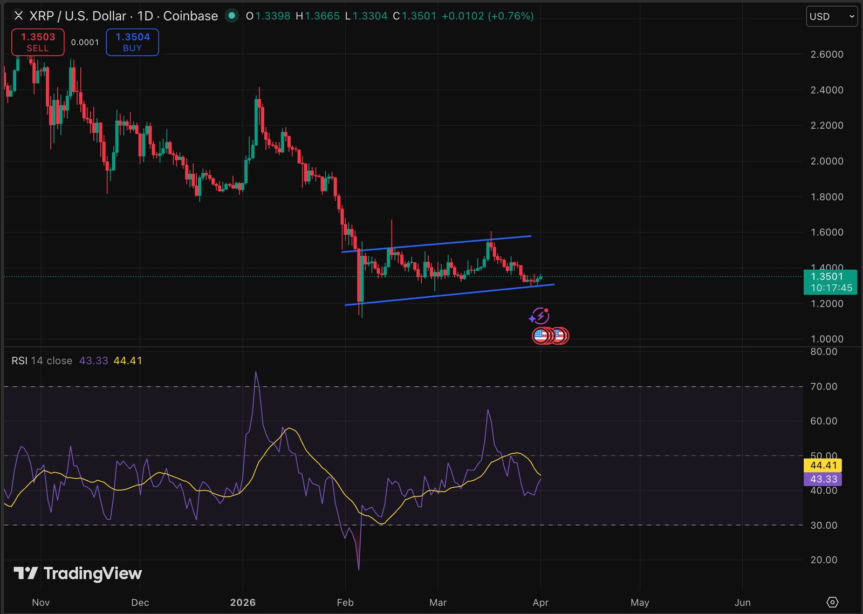The image size is (863, 614).
Task: Remove the symbol using the X icon
Action: pos(18,16)
